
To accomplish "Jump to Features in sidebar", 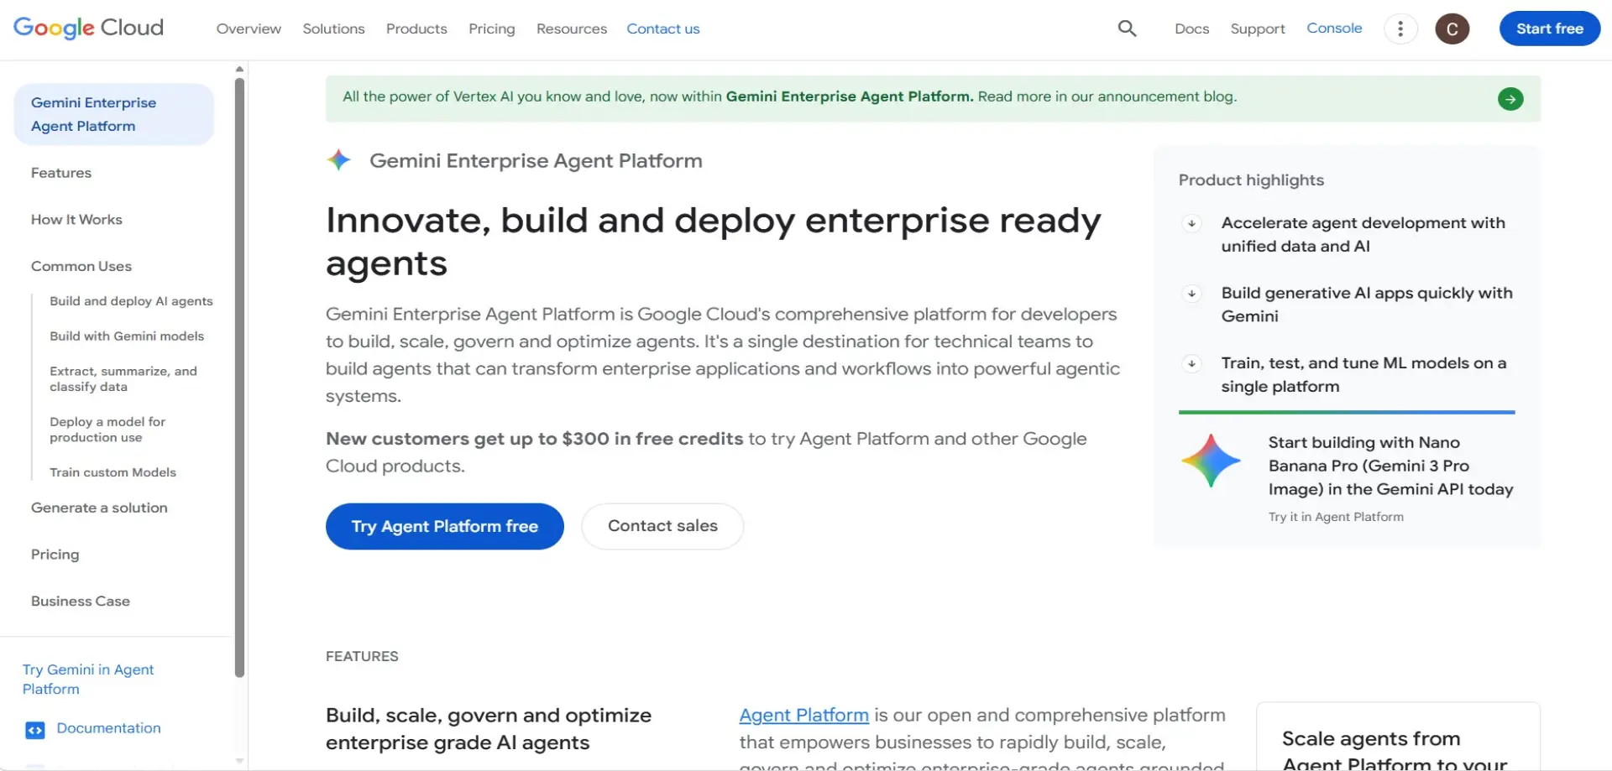I will point(61,173).
